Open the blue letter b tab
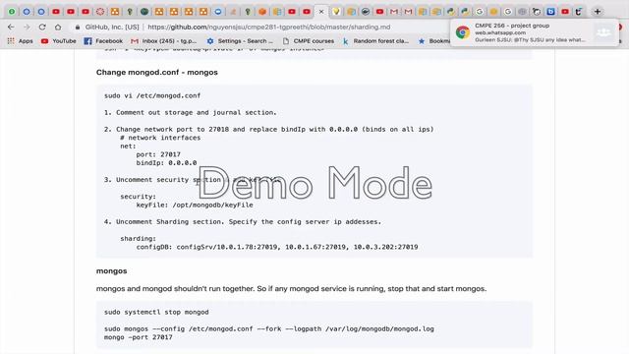 (550, 12)
